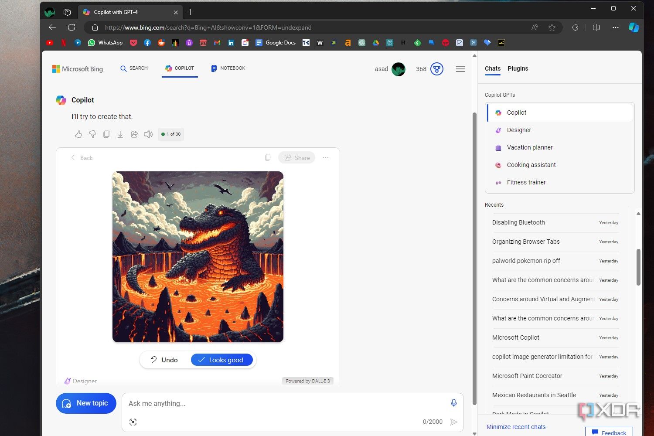
Task: Start a New topic
Action: pos(86,403)
